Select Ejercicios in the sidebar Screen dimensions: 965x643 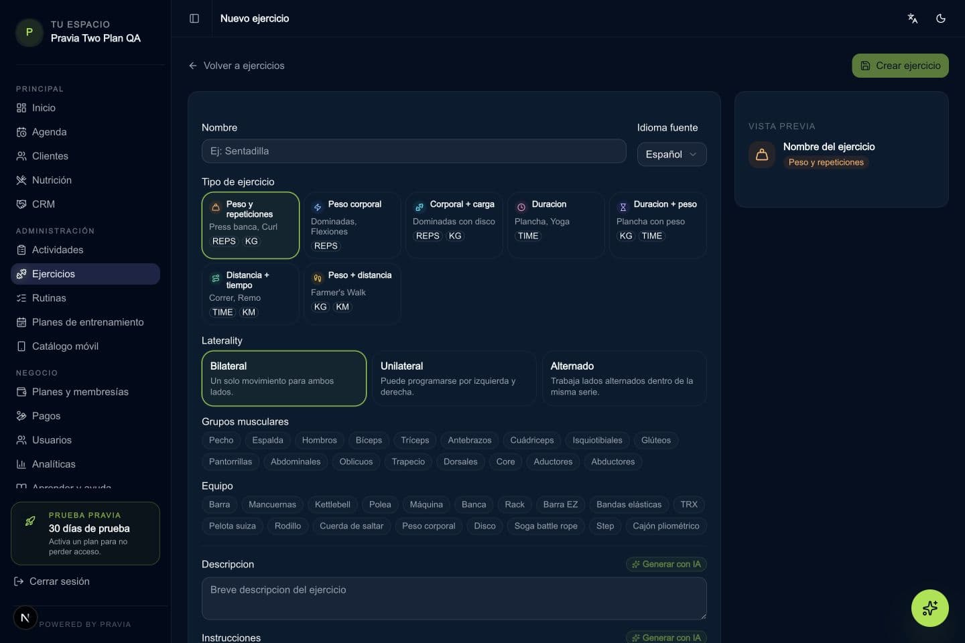86,274
